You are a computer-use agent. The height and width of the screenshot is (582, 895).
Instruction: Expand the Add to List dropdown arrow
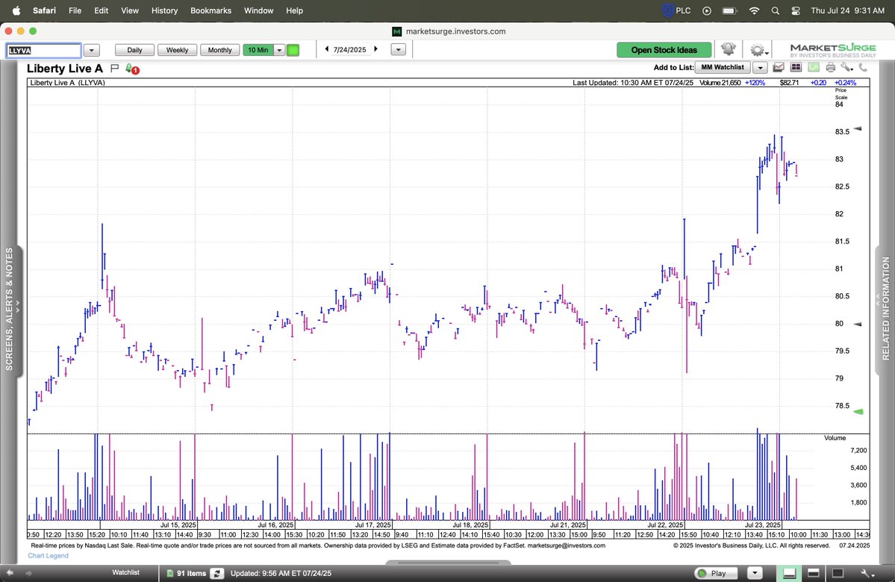(x=760, y=67)
